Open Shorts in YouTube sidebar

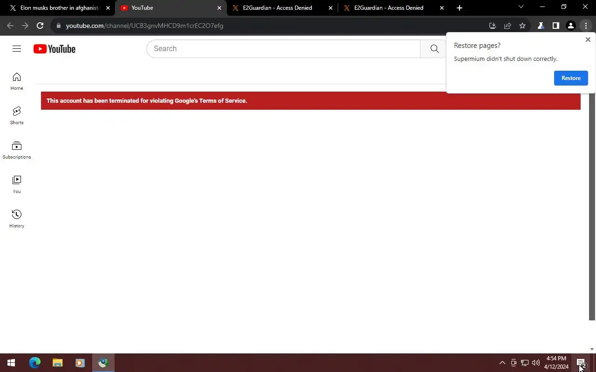click(17, 116)
